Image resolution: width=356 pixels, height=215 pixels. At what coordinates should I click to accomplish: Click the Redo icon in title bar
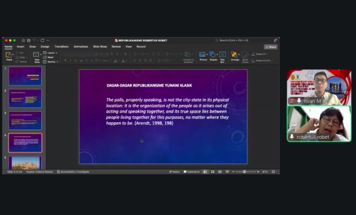click(x=42, y=40)
